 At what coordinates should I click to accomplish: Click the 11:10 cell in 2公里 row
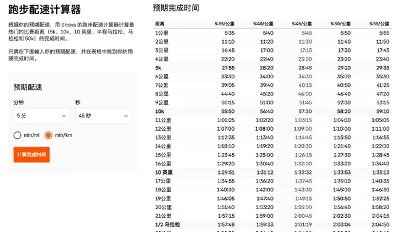pyautogui.click(x=228, y=42)
